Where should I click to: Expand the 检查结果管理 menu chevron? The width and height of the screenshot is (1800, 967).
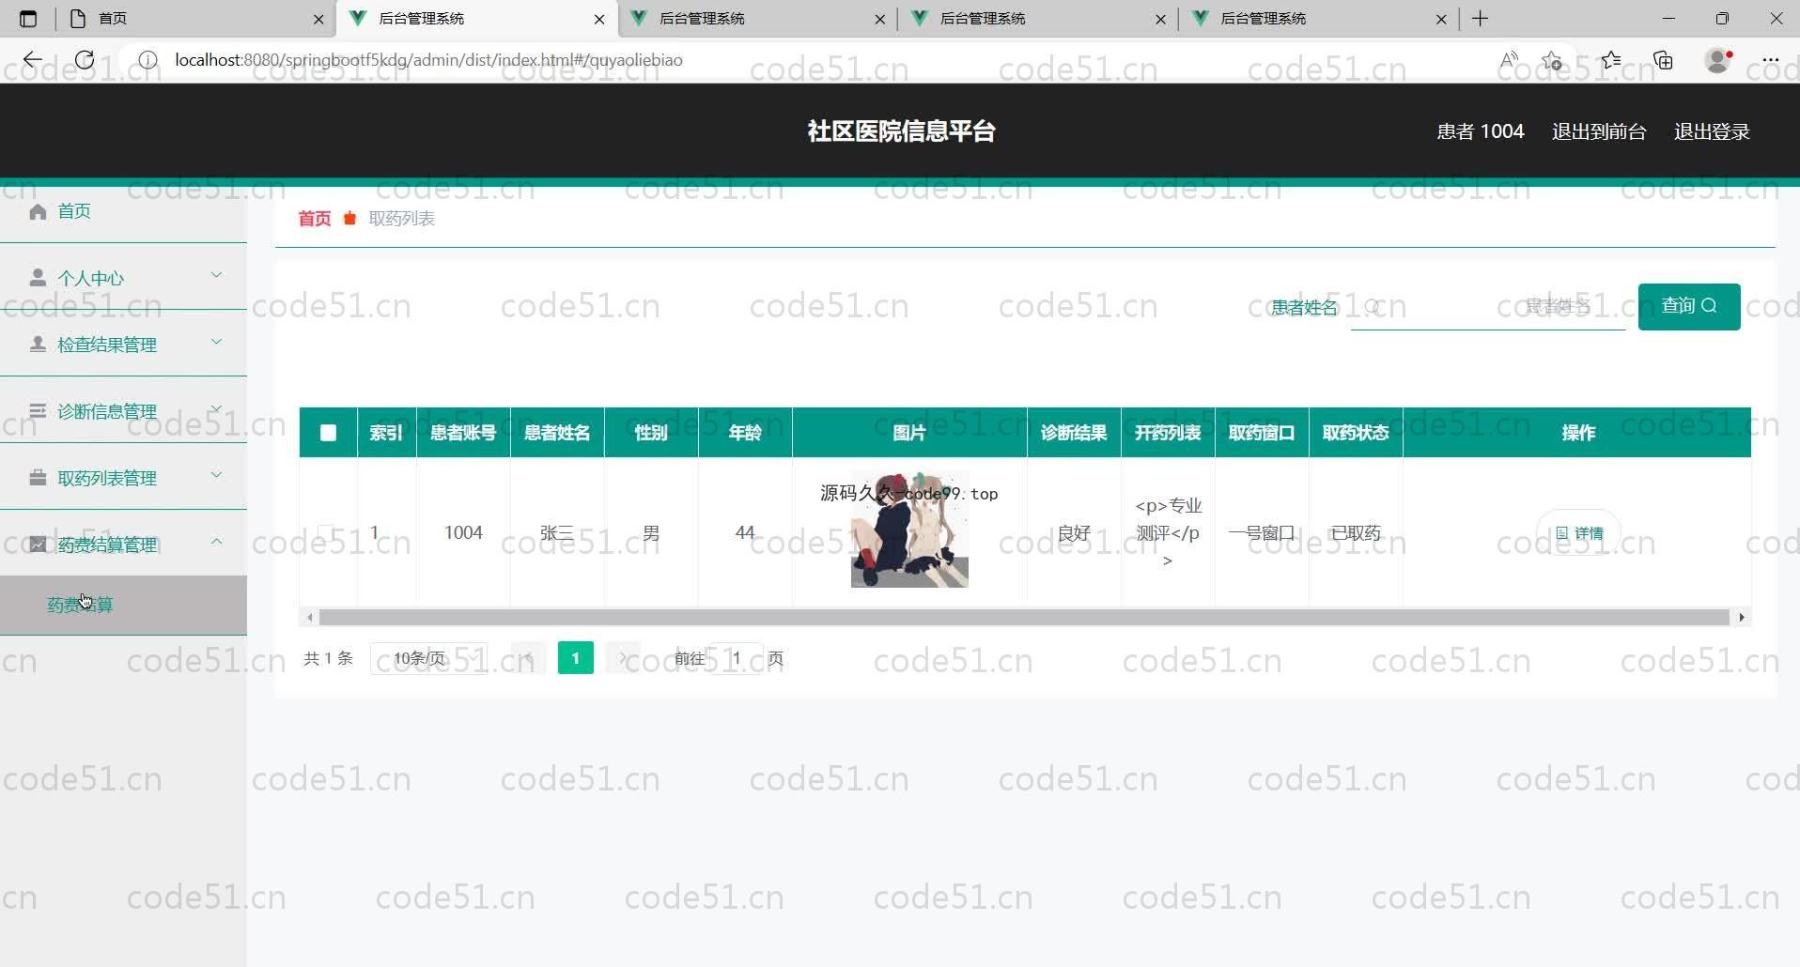coord(216,342)
